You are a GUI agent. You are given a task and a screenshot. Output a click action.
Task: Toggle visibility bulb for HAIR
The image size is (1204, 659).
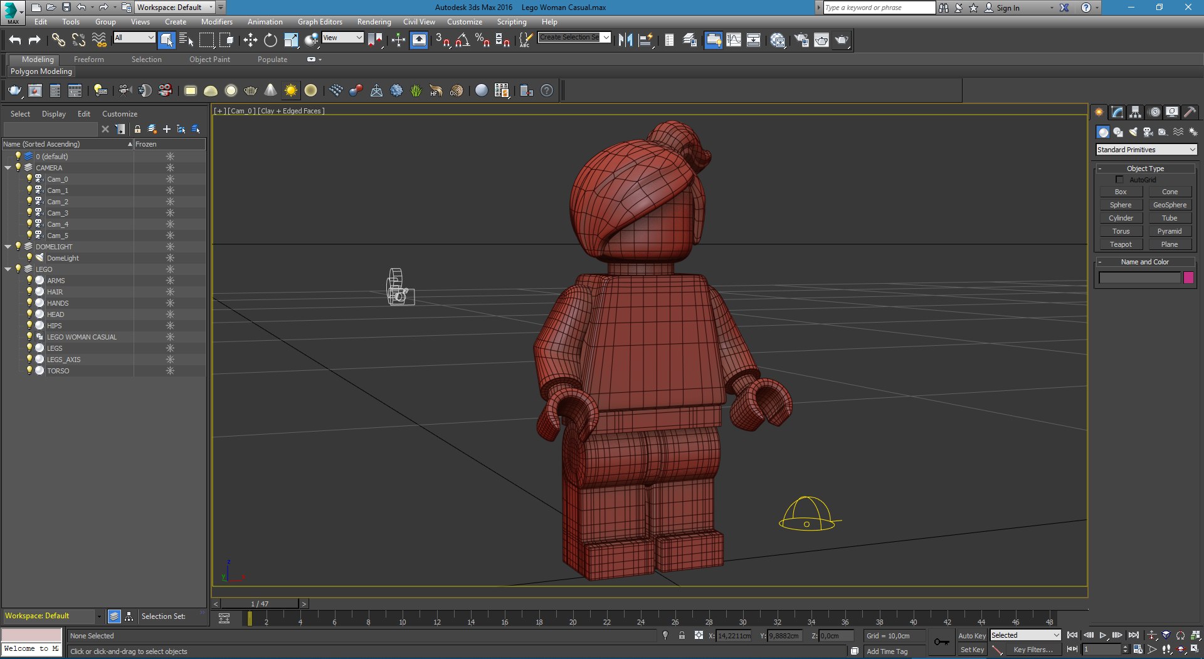(x=29, y=291)
